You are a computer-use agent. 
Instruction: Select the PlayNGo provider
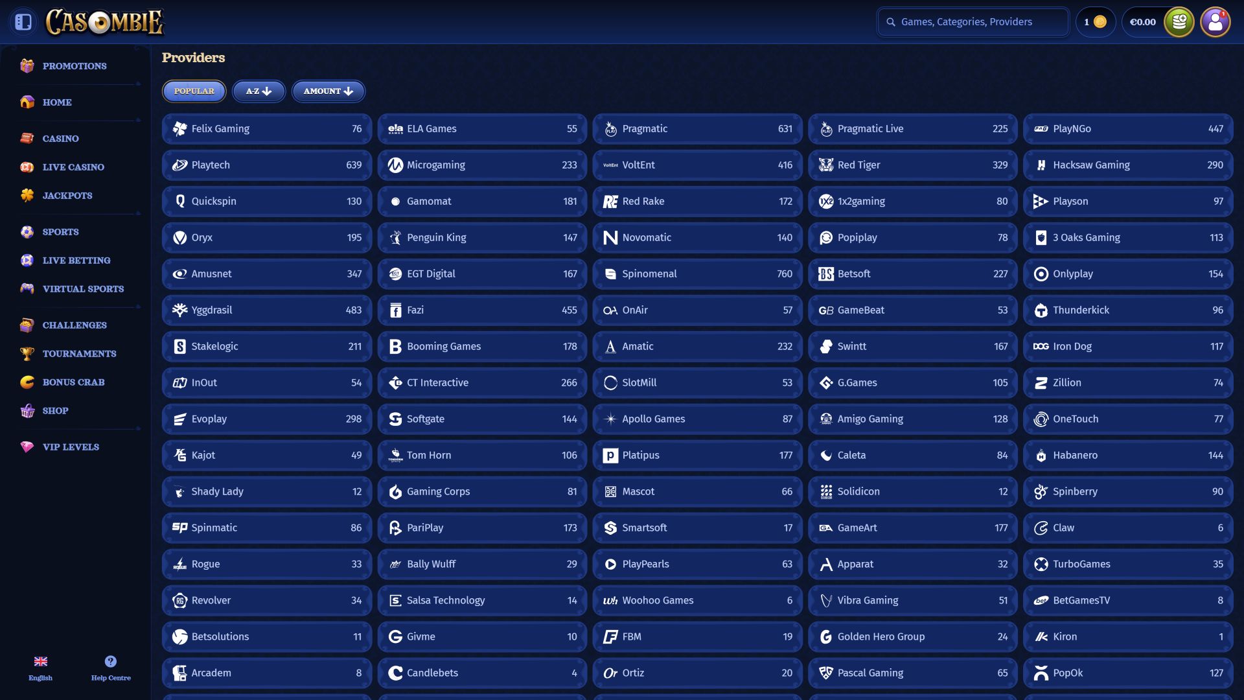(x=1128, y=129)
